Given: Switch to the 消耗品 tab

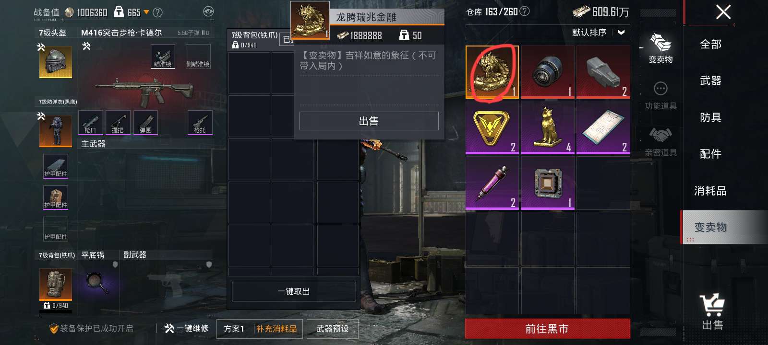Looking at the screenshot, I should 710,191.
